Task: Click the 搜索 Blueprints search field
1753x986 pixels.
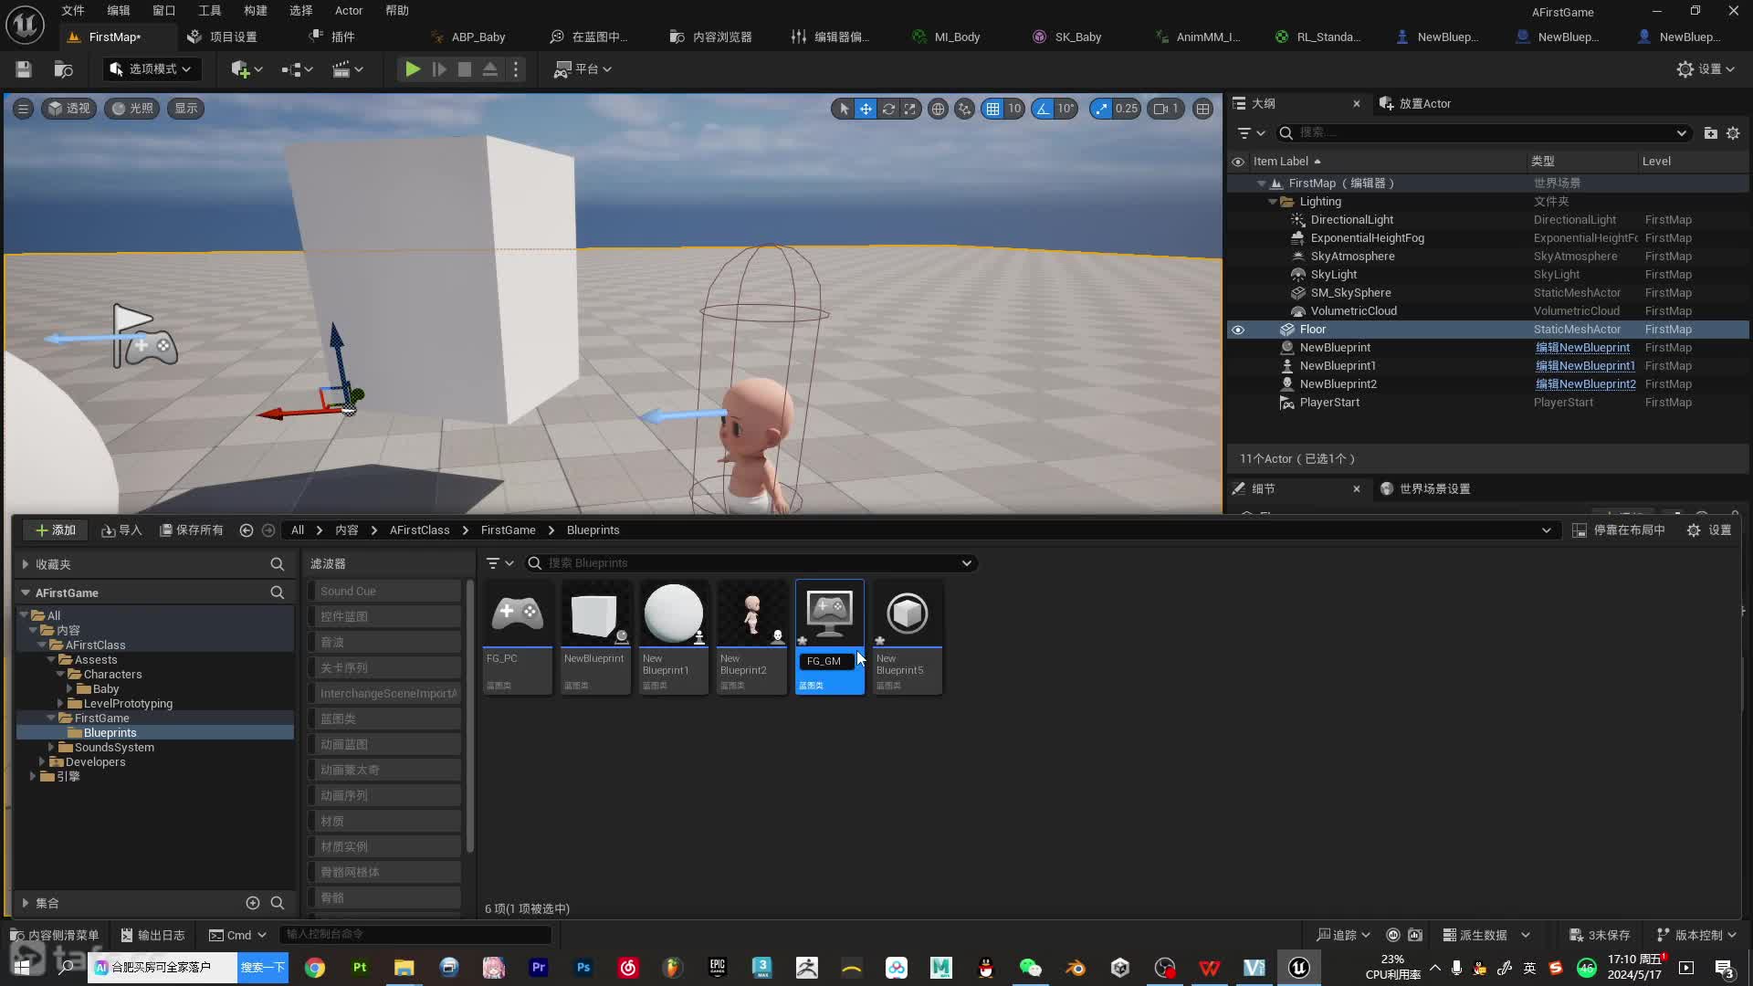Action: [x=751, y=563]
